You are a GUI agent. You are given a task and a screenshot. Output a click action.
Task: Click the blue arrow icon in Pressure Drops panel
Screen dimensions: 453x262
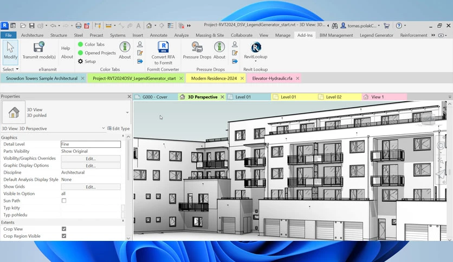(x=235, y=61)
